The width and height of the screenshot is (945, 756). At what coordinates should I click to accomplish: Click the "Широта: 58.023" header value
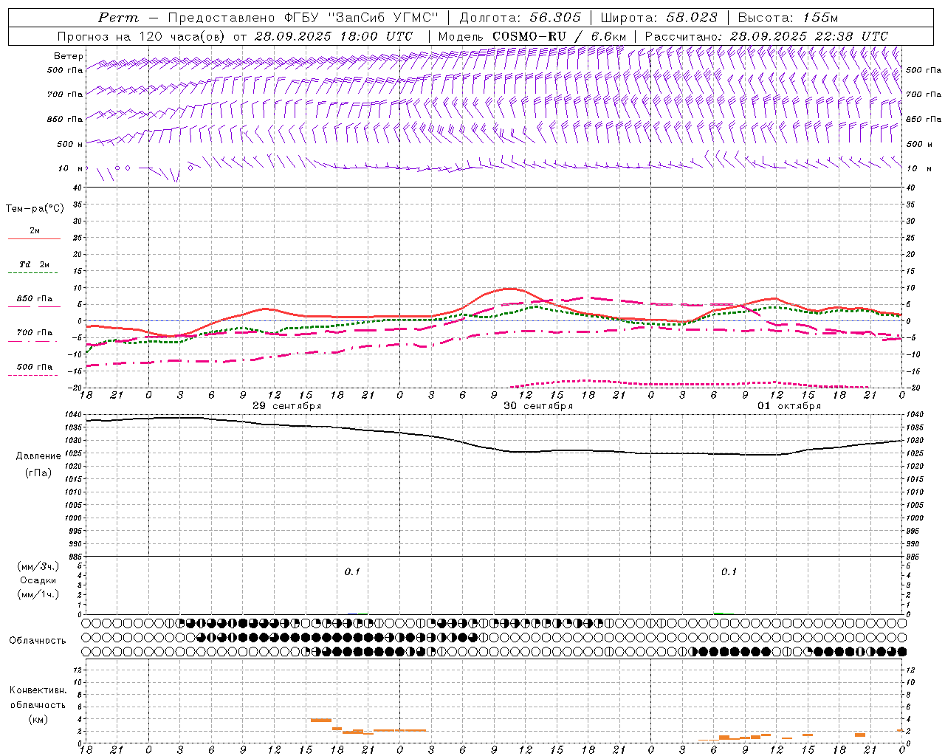coord(659,18)
